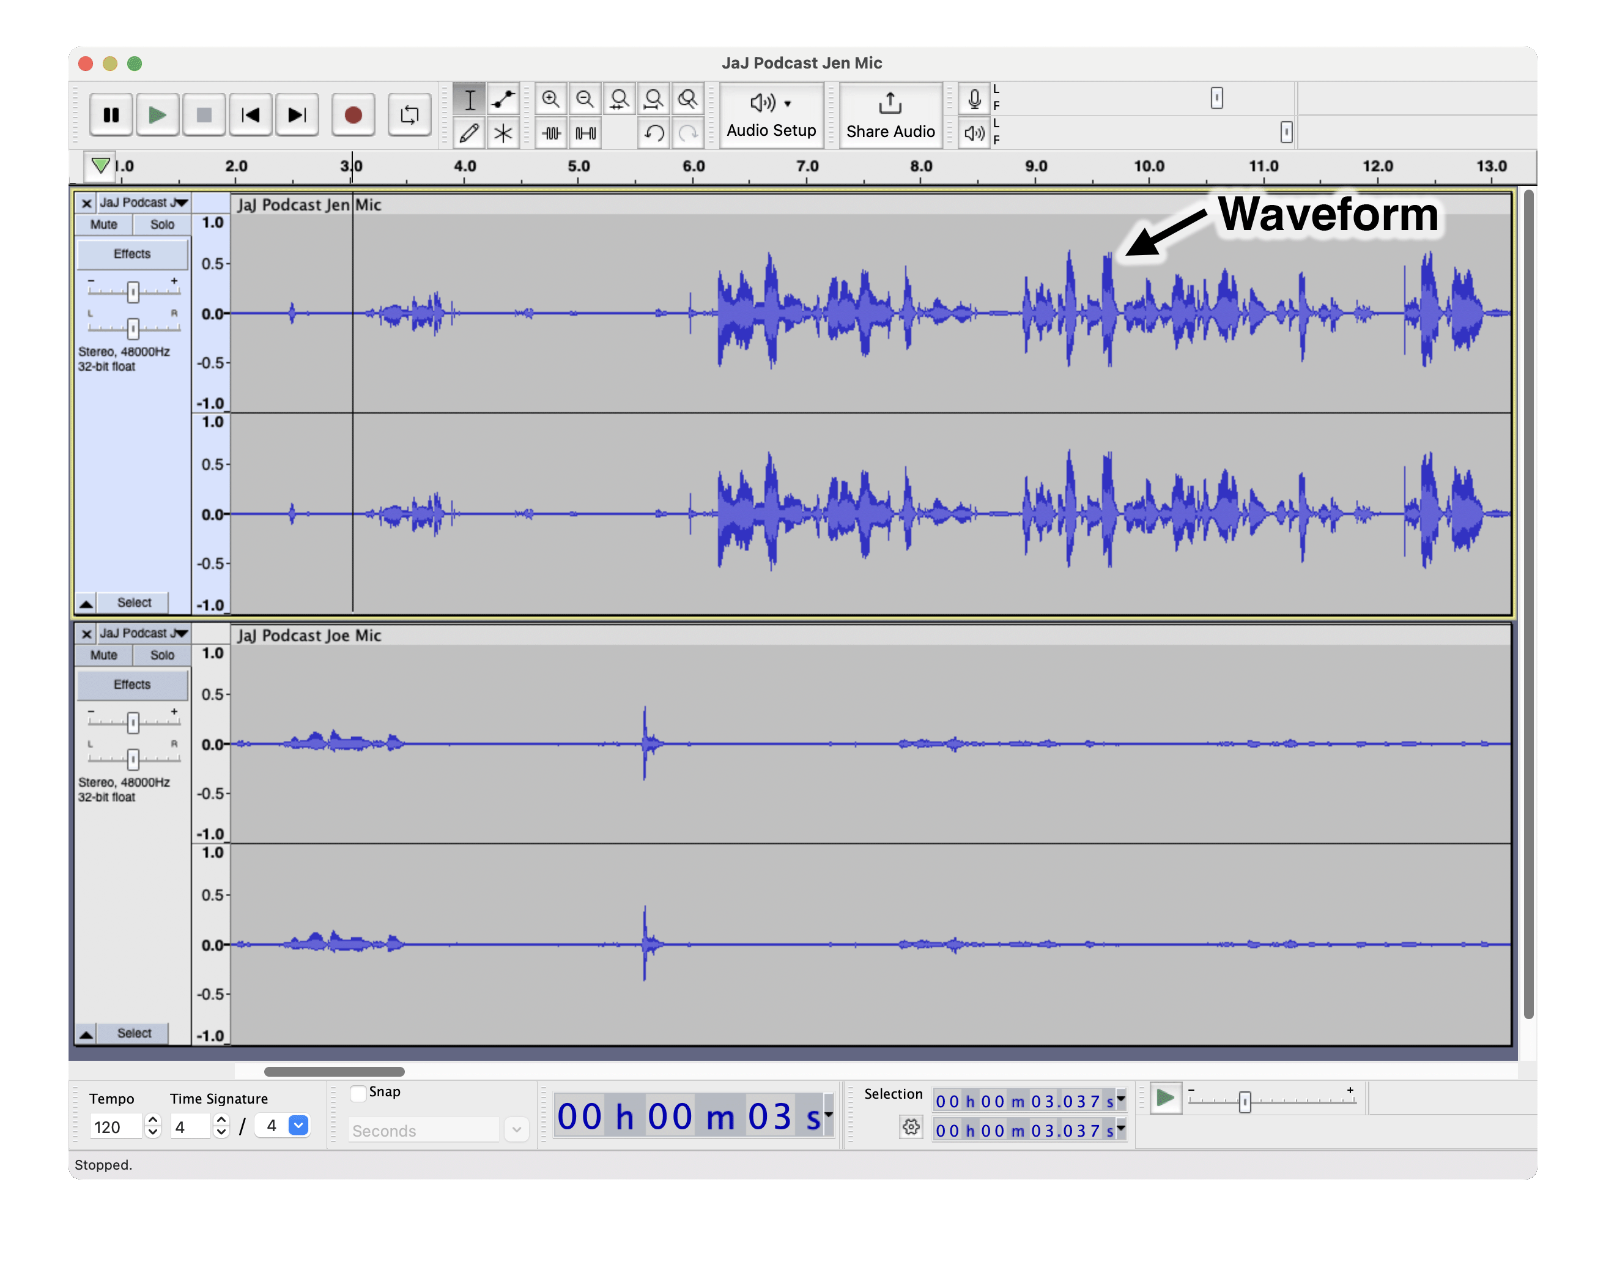Mute the Jen Mic track
This screenshot has height=1270, width=1606.
(x=103, y=225)
